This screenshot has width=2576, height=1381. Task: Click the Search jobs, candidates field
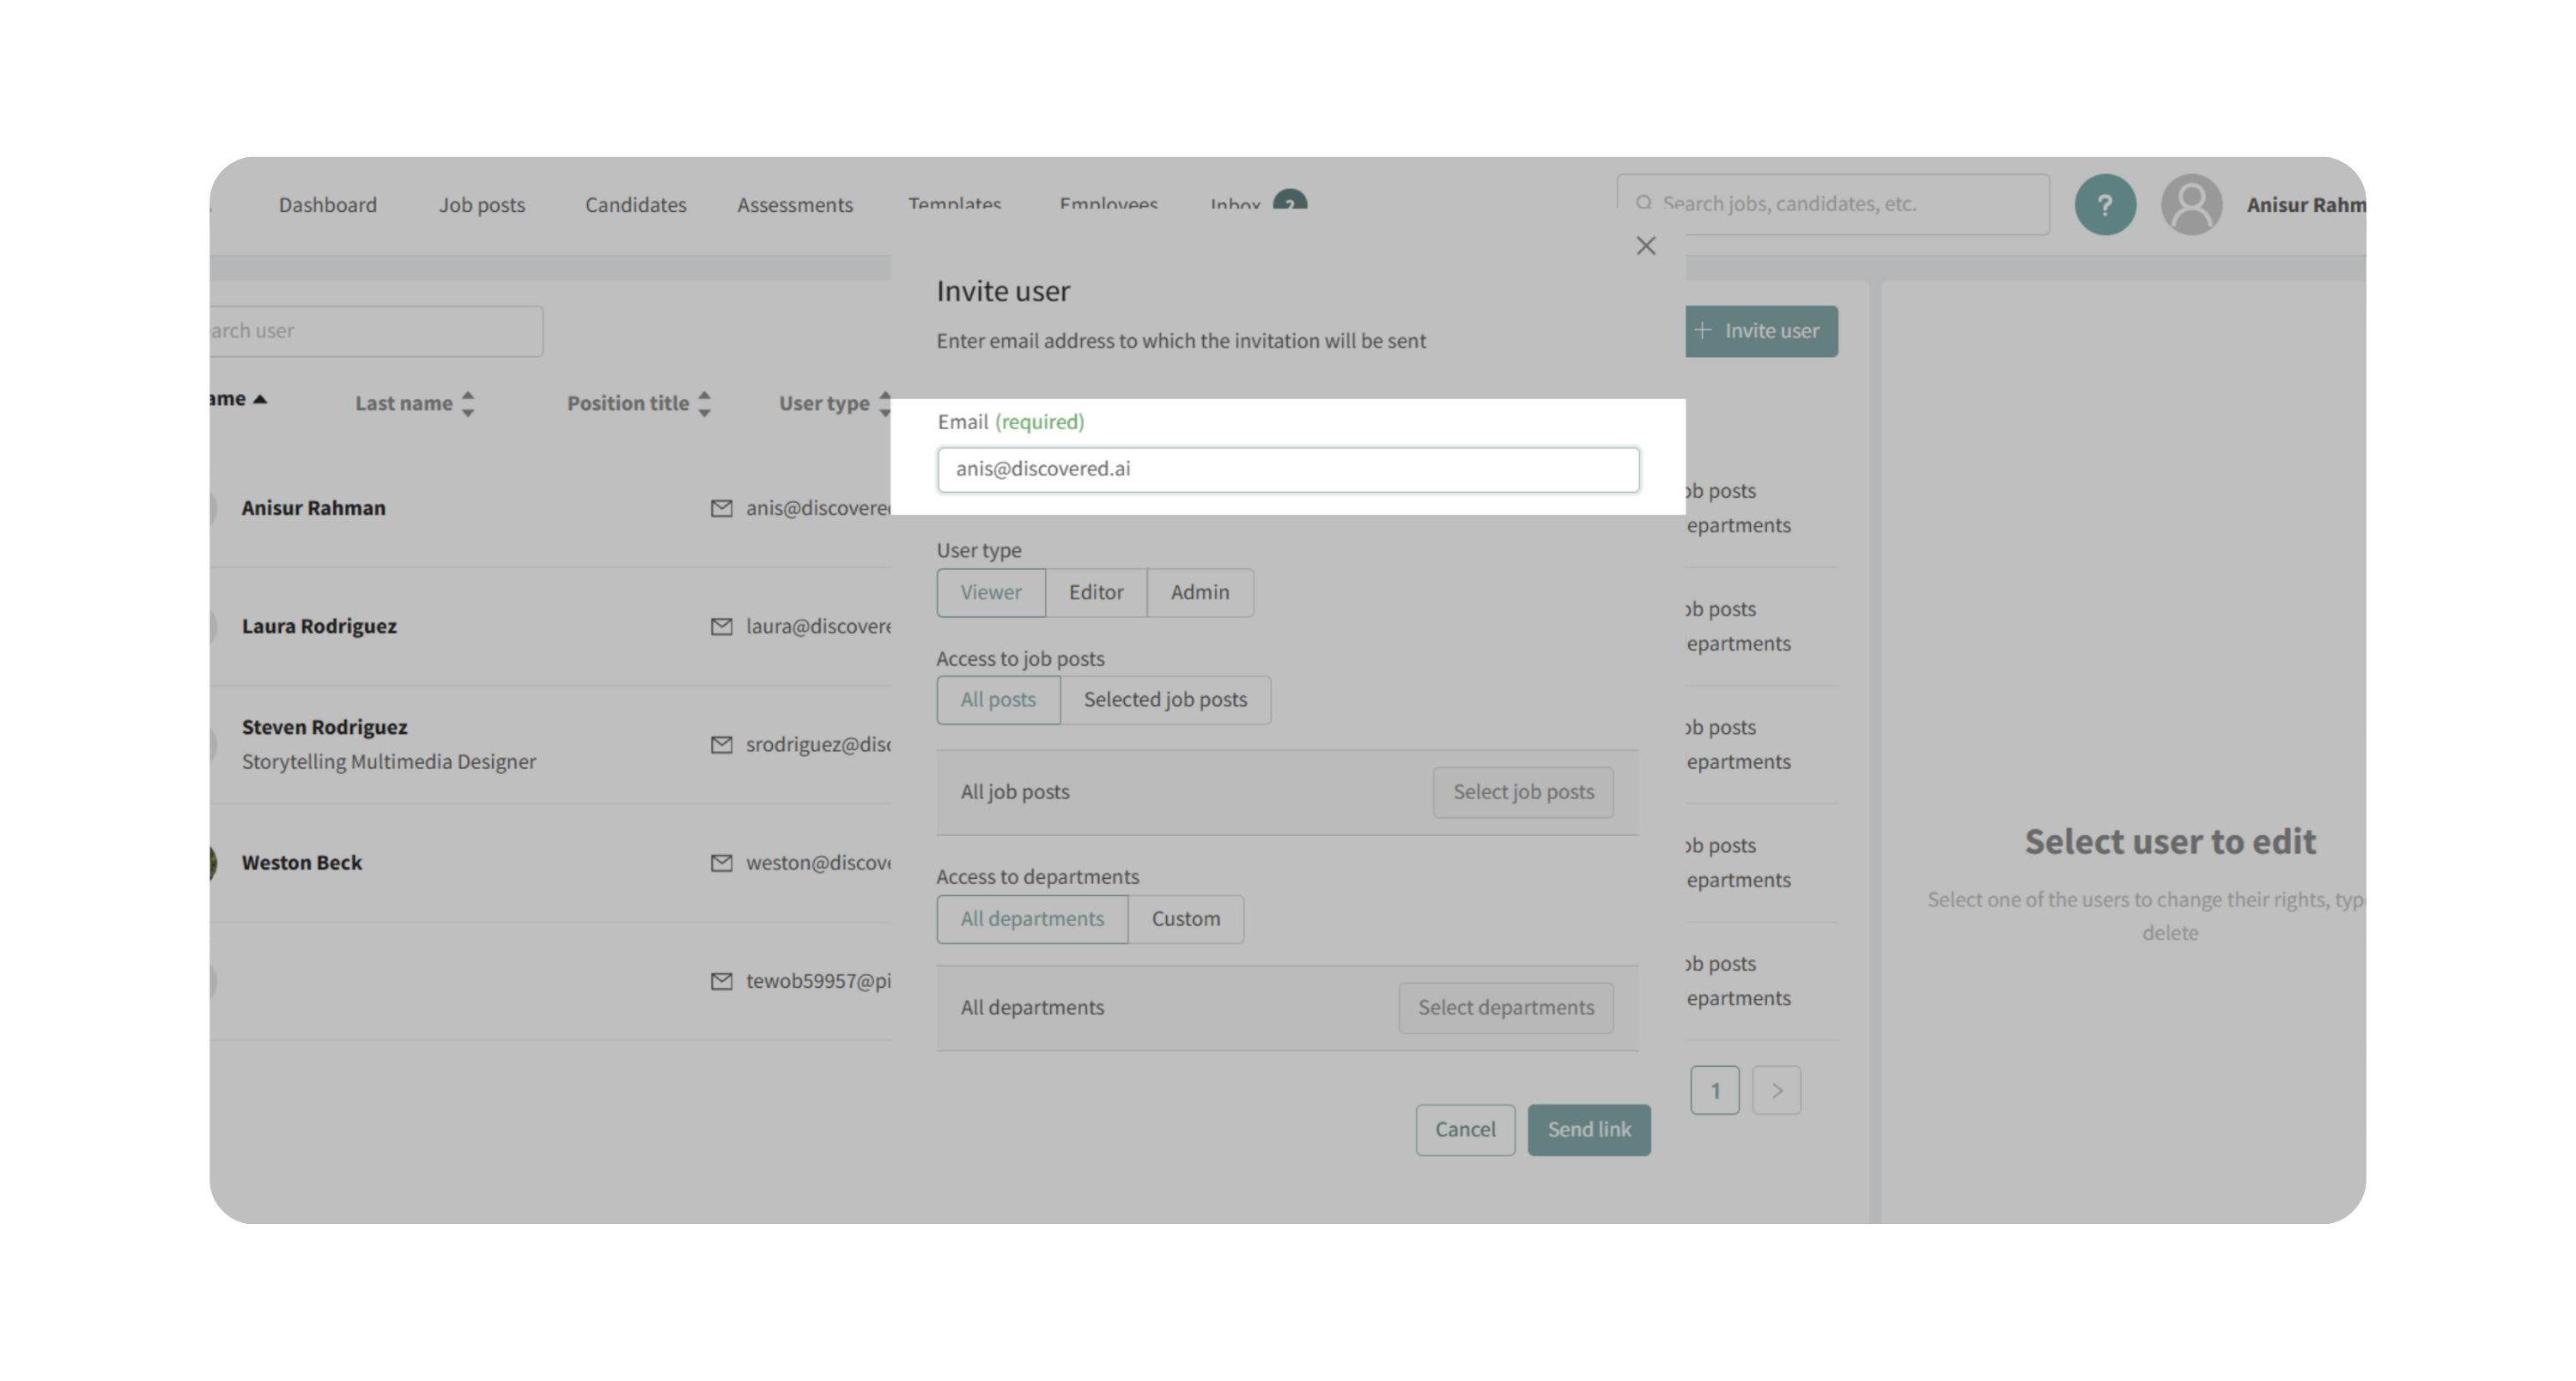coord(1833,204)
